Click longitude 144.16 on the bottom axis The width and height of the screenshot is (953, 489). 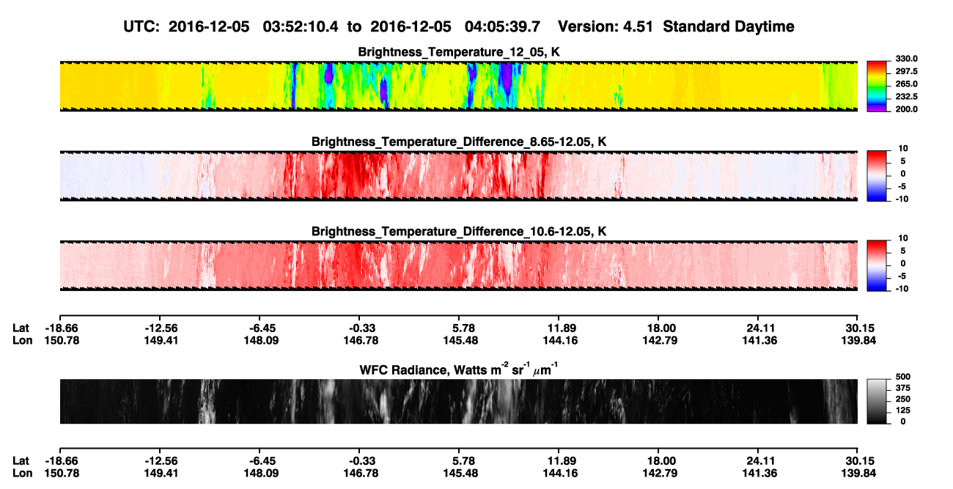559,472
